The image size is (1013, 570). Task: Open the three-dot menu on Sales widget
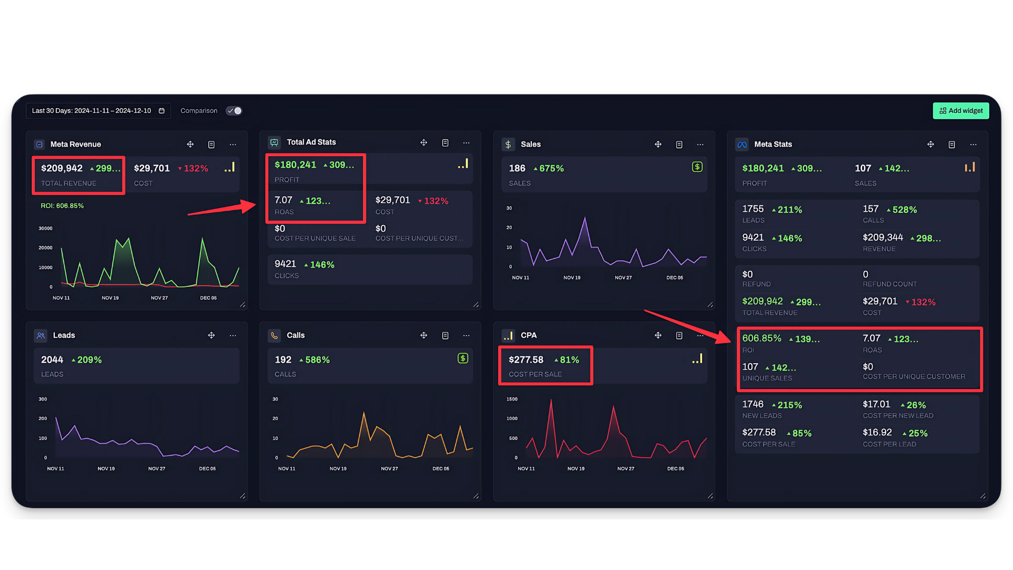click(700, 145)
